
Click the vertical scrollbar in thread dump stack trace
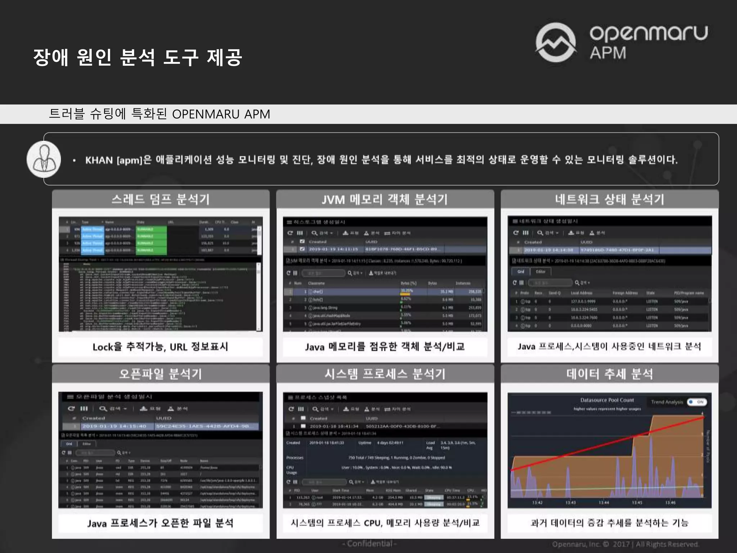click(258, 296)
